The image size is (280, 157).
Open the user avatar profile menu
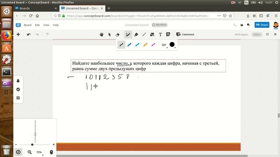(276, 25)
